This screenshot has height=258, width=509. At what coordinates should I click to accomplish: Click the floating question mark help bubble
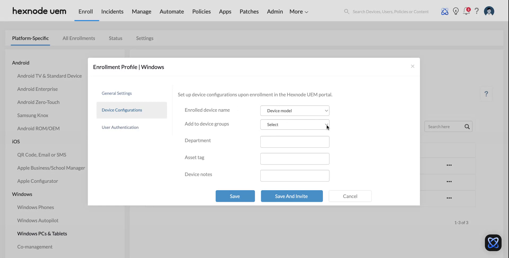coord(486,94)
